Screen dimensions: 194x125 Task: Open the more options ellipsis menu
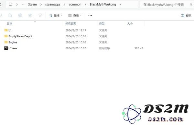coord(90,15)
